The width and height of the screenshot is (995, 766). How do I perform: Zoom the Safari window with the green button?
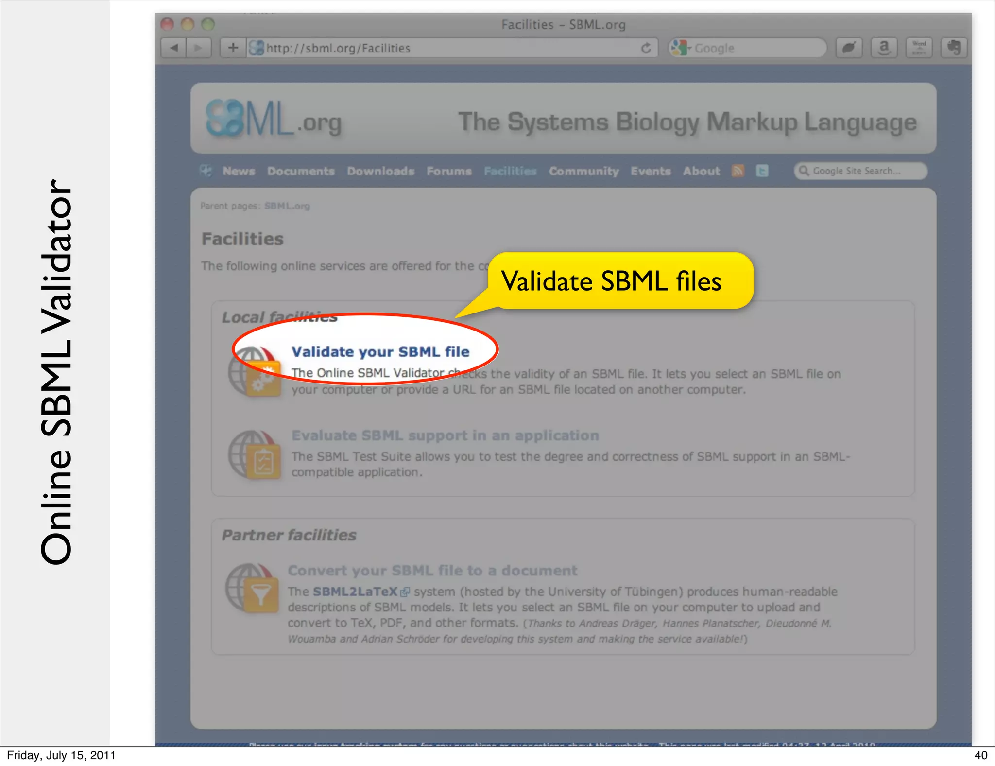coord(208,24)
